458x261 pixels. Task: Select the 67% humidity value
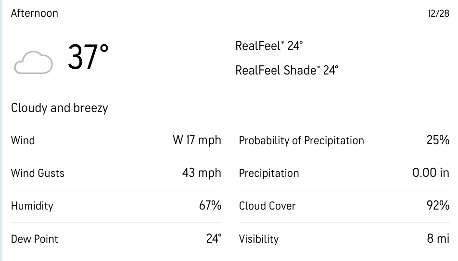pos(210,206)
